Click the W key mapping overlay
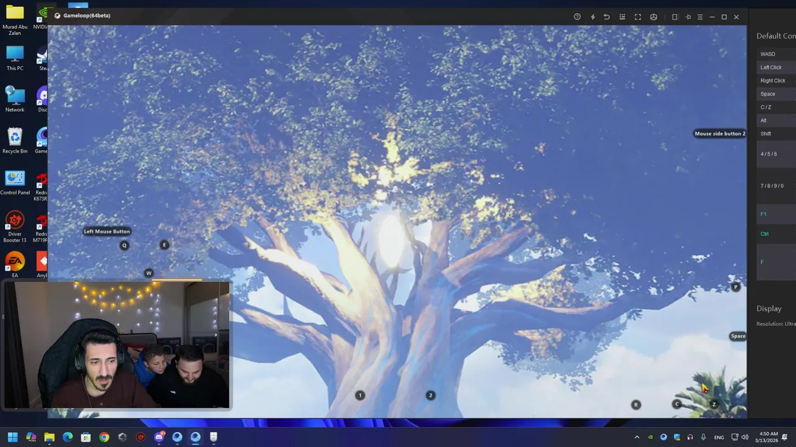796x447 pixels. pos(149,273)
